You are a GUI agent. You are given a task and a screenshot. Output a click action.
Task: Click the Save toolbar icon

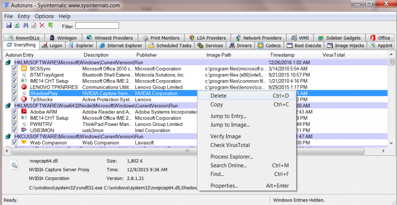[x=9, y=25]
